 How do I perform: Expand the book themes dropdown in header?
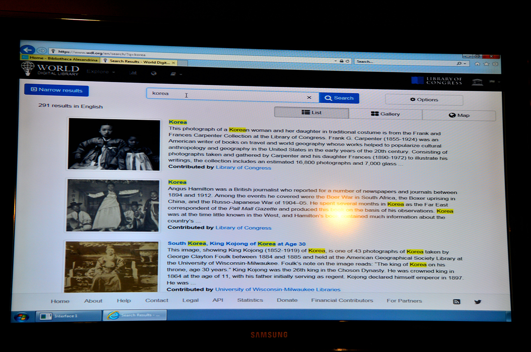[176, 74]
